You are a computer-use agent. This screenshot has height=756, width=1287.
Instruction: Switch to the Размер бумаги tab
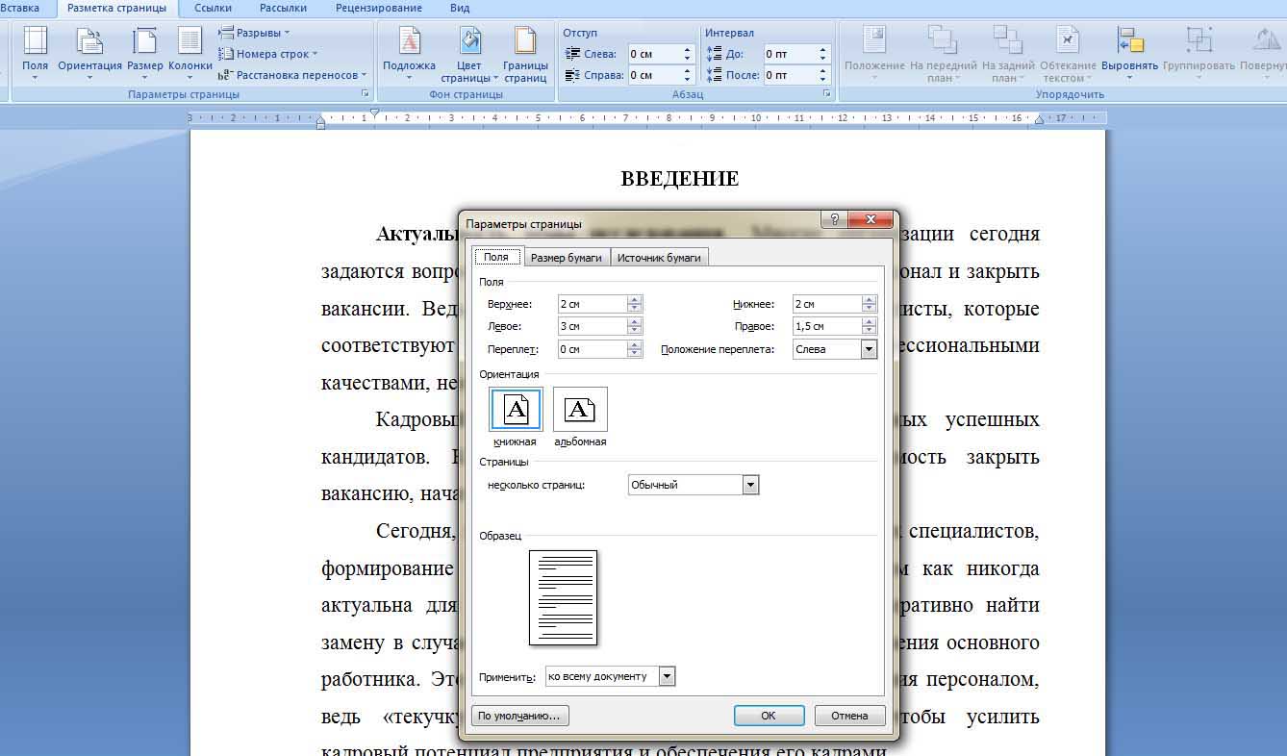tap(568, 257)
